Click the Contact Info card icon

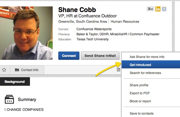17,70
